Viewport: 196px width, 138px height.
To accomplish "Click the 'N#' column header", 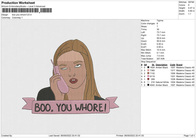I will (145, 65).
